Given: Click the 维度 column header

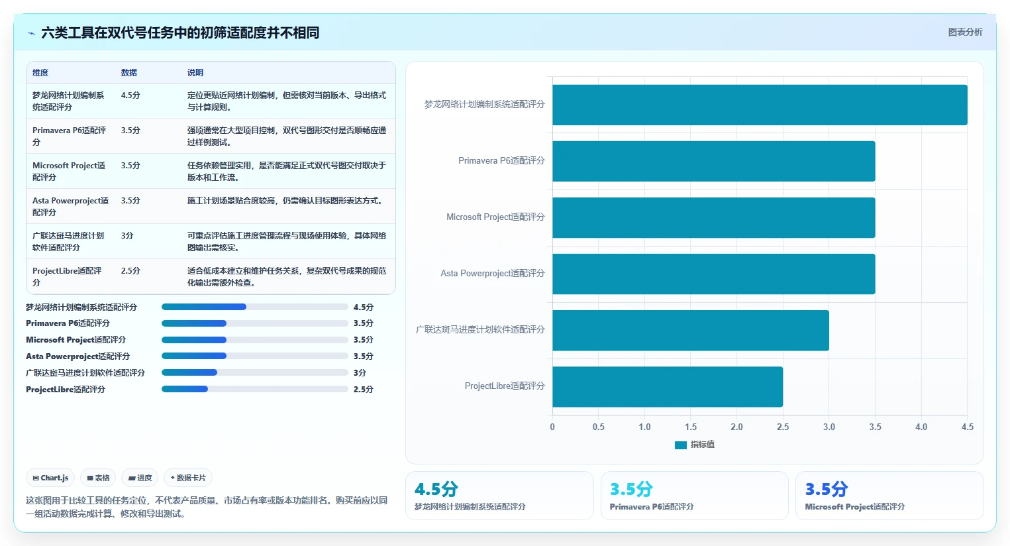Looking at the screenshot, I should [x=40, y=73].
